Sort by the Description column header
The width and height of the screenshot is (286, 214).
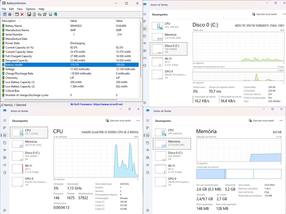[35, 21]
